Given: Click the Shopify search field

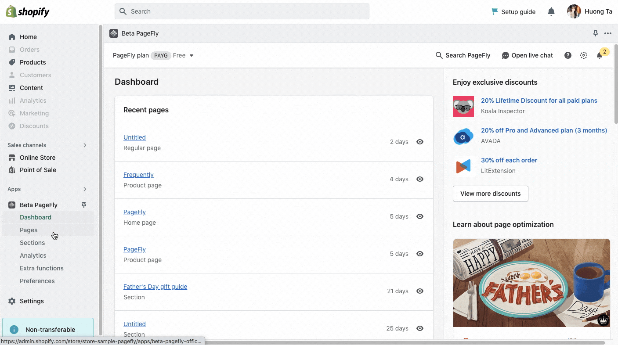Looking at the screenshot, I should tap(242, 11).
